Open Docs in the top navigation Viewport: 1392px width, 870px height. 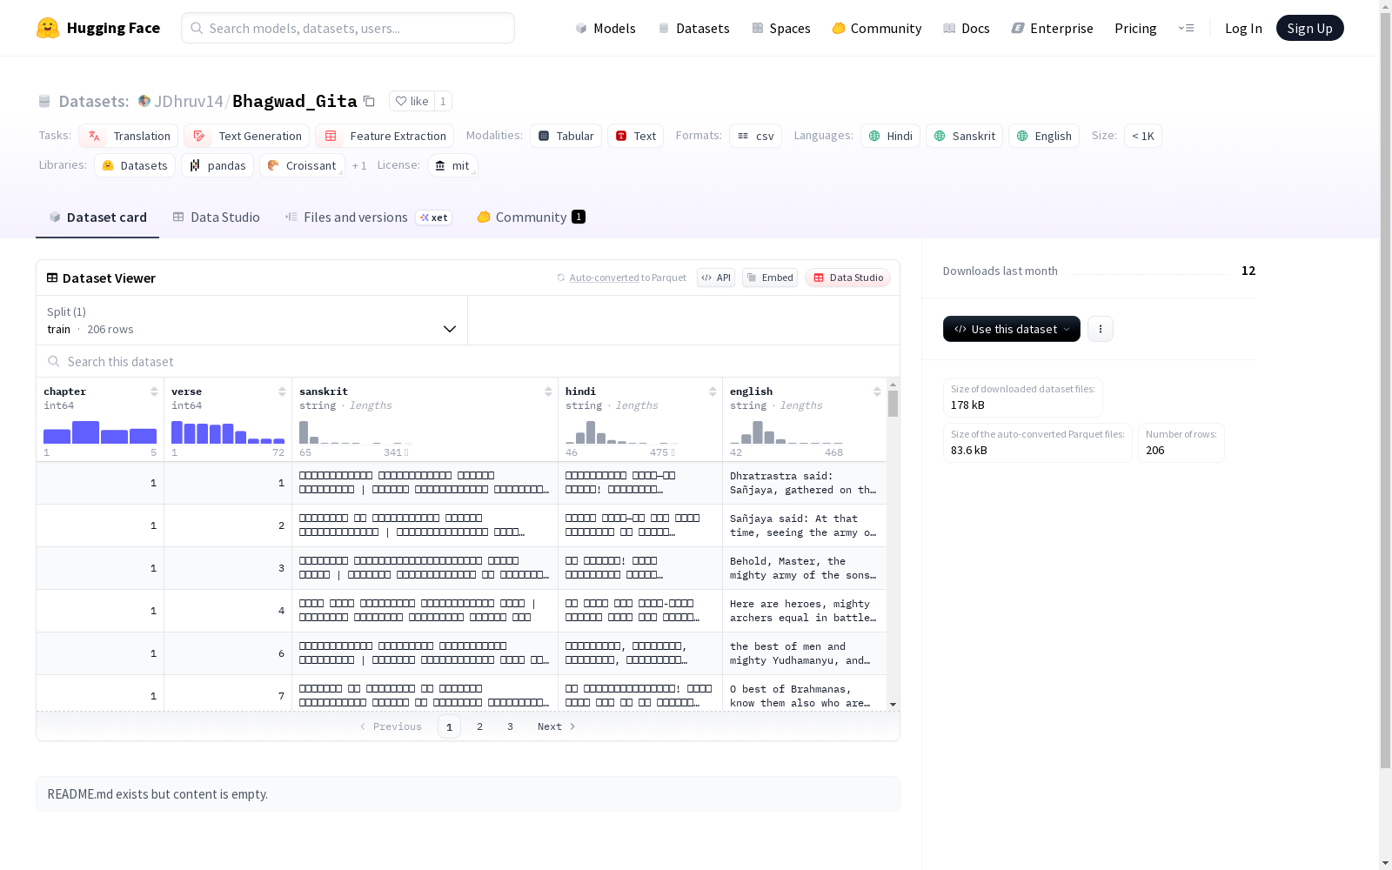[966, 28]
